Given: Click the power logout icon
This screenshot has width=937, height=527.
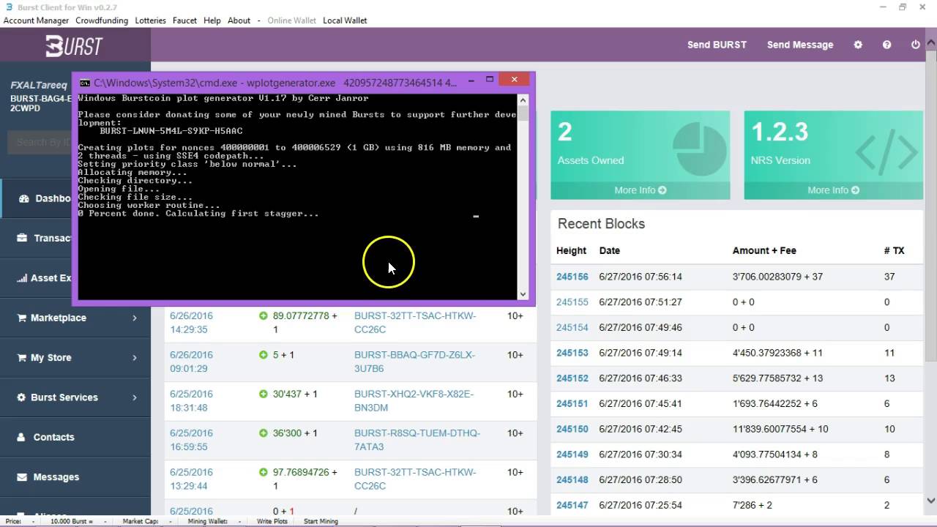Looking at the screenshot, I should pos(915,45).
